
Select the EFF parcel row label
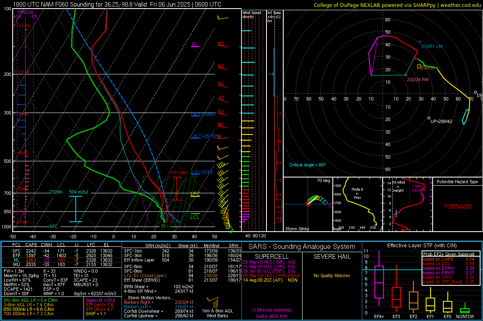(16, 255)
